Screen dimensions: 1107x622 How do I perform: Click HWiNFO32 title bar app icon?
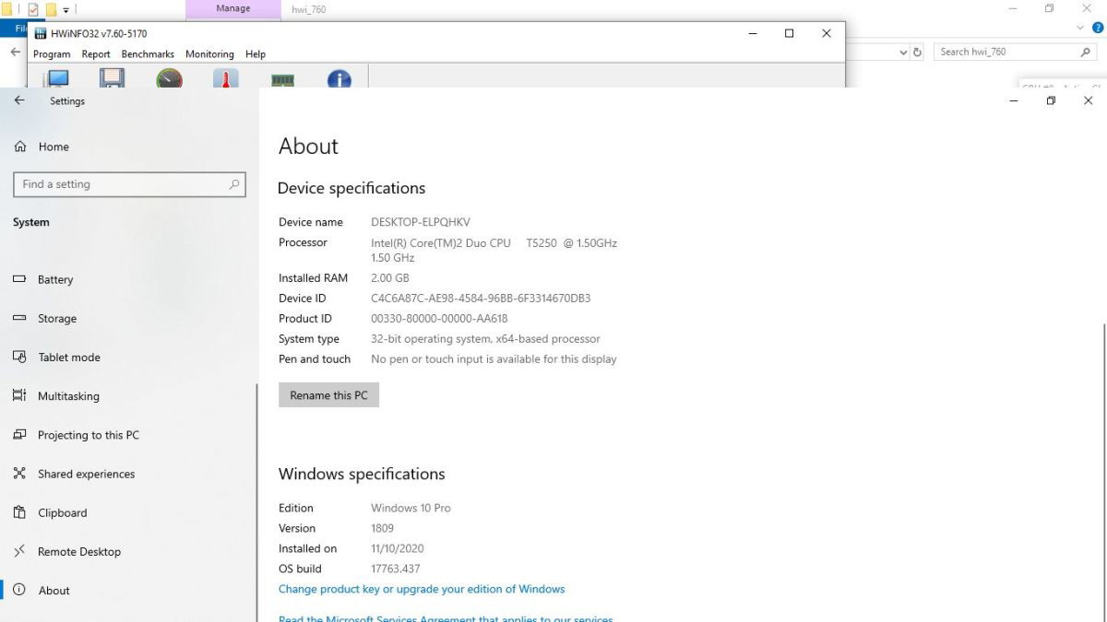click(x=41, y=33)
